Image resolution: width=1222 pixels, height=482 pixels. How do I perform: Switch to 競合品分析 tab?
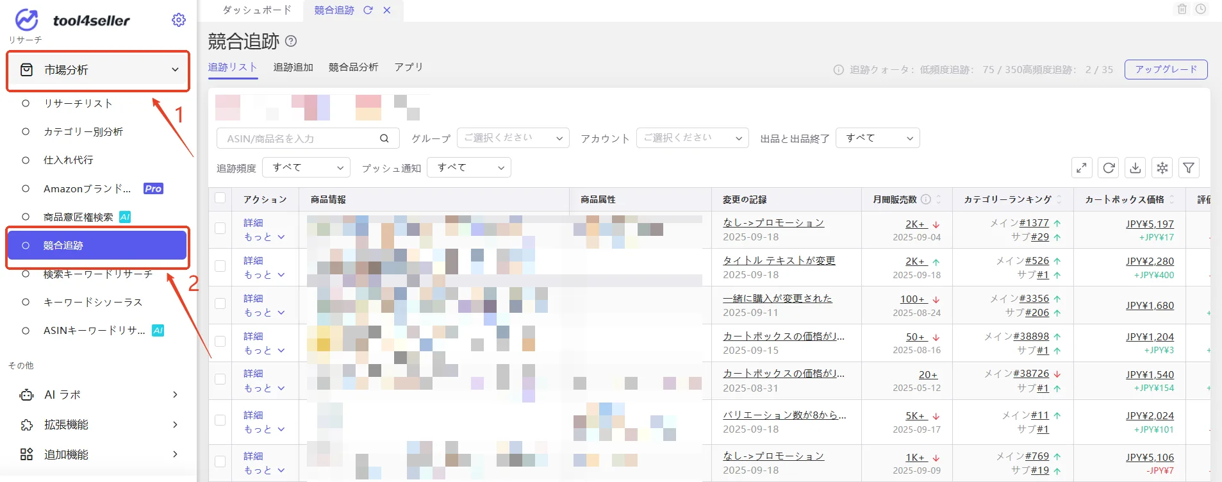tap(354, 67)
